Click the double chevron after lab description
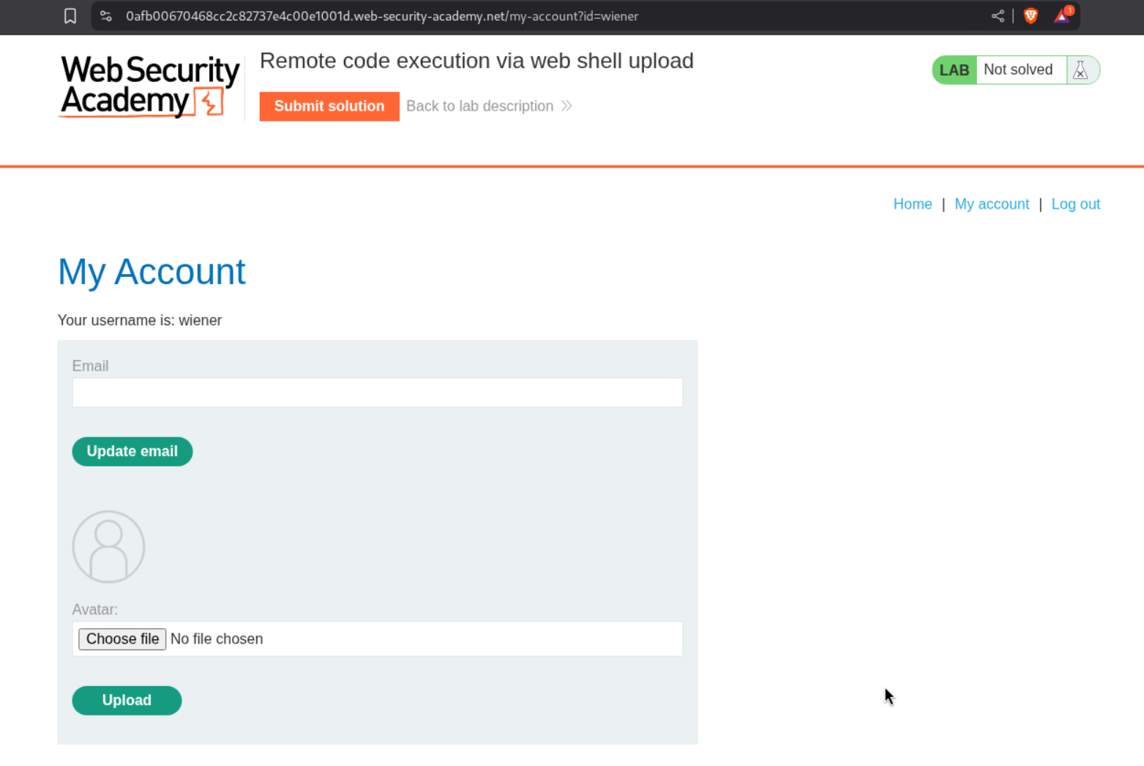 click(x=567, y=106)
